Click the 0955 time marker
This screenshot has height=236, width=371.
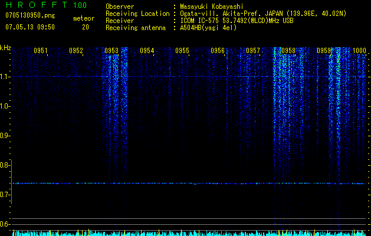coord(182,51)
